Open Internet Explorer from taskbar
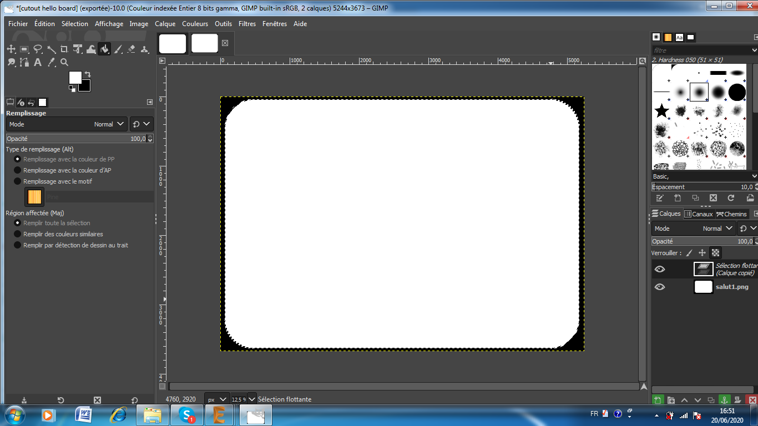The image size is (758, 426). (118, 415)
